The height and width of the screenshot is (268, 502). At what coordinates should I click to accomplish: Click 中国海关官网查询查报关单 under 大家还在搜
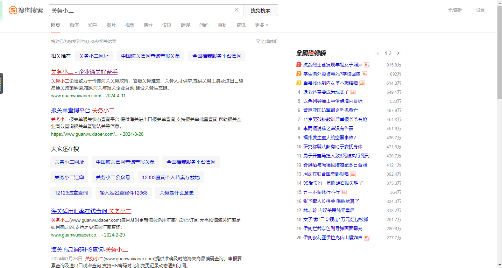coord(125,162)
